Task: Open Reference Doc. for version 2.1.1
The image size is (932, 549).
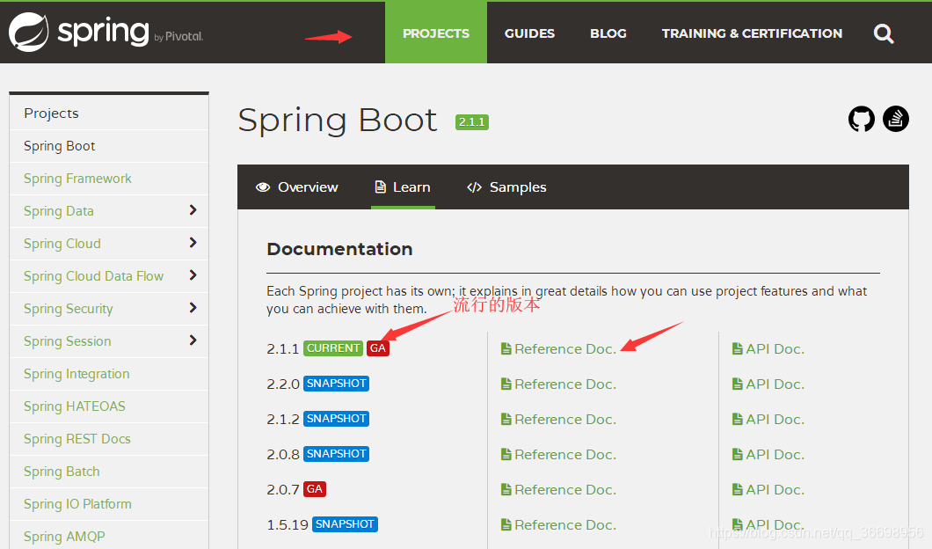Action: coord(558,349)
